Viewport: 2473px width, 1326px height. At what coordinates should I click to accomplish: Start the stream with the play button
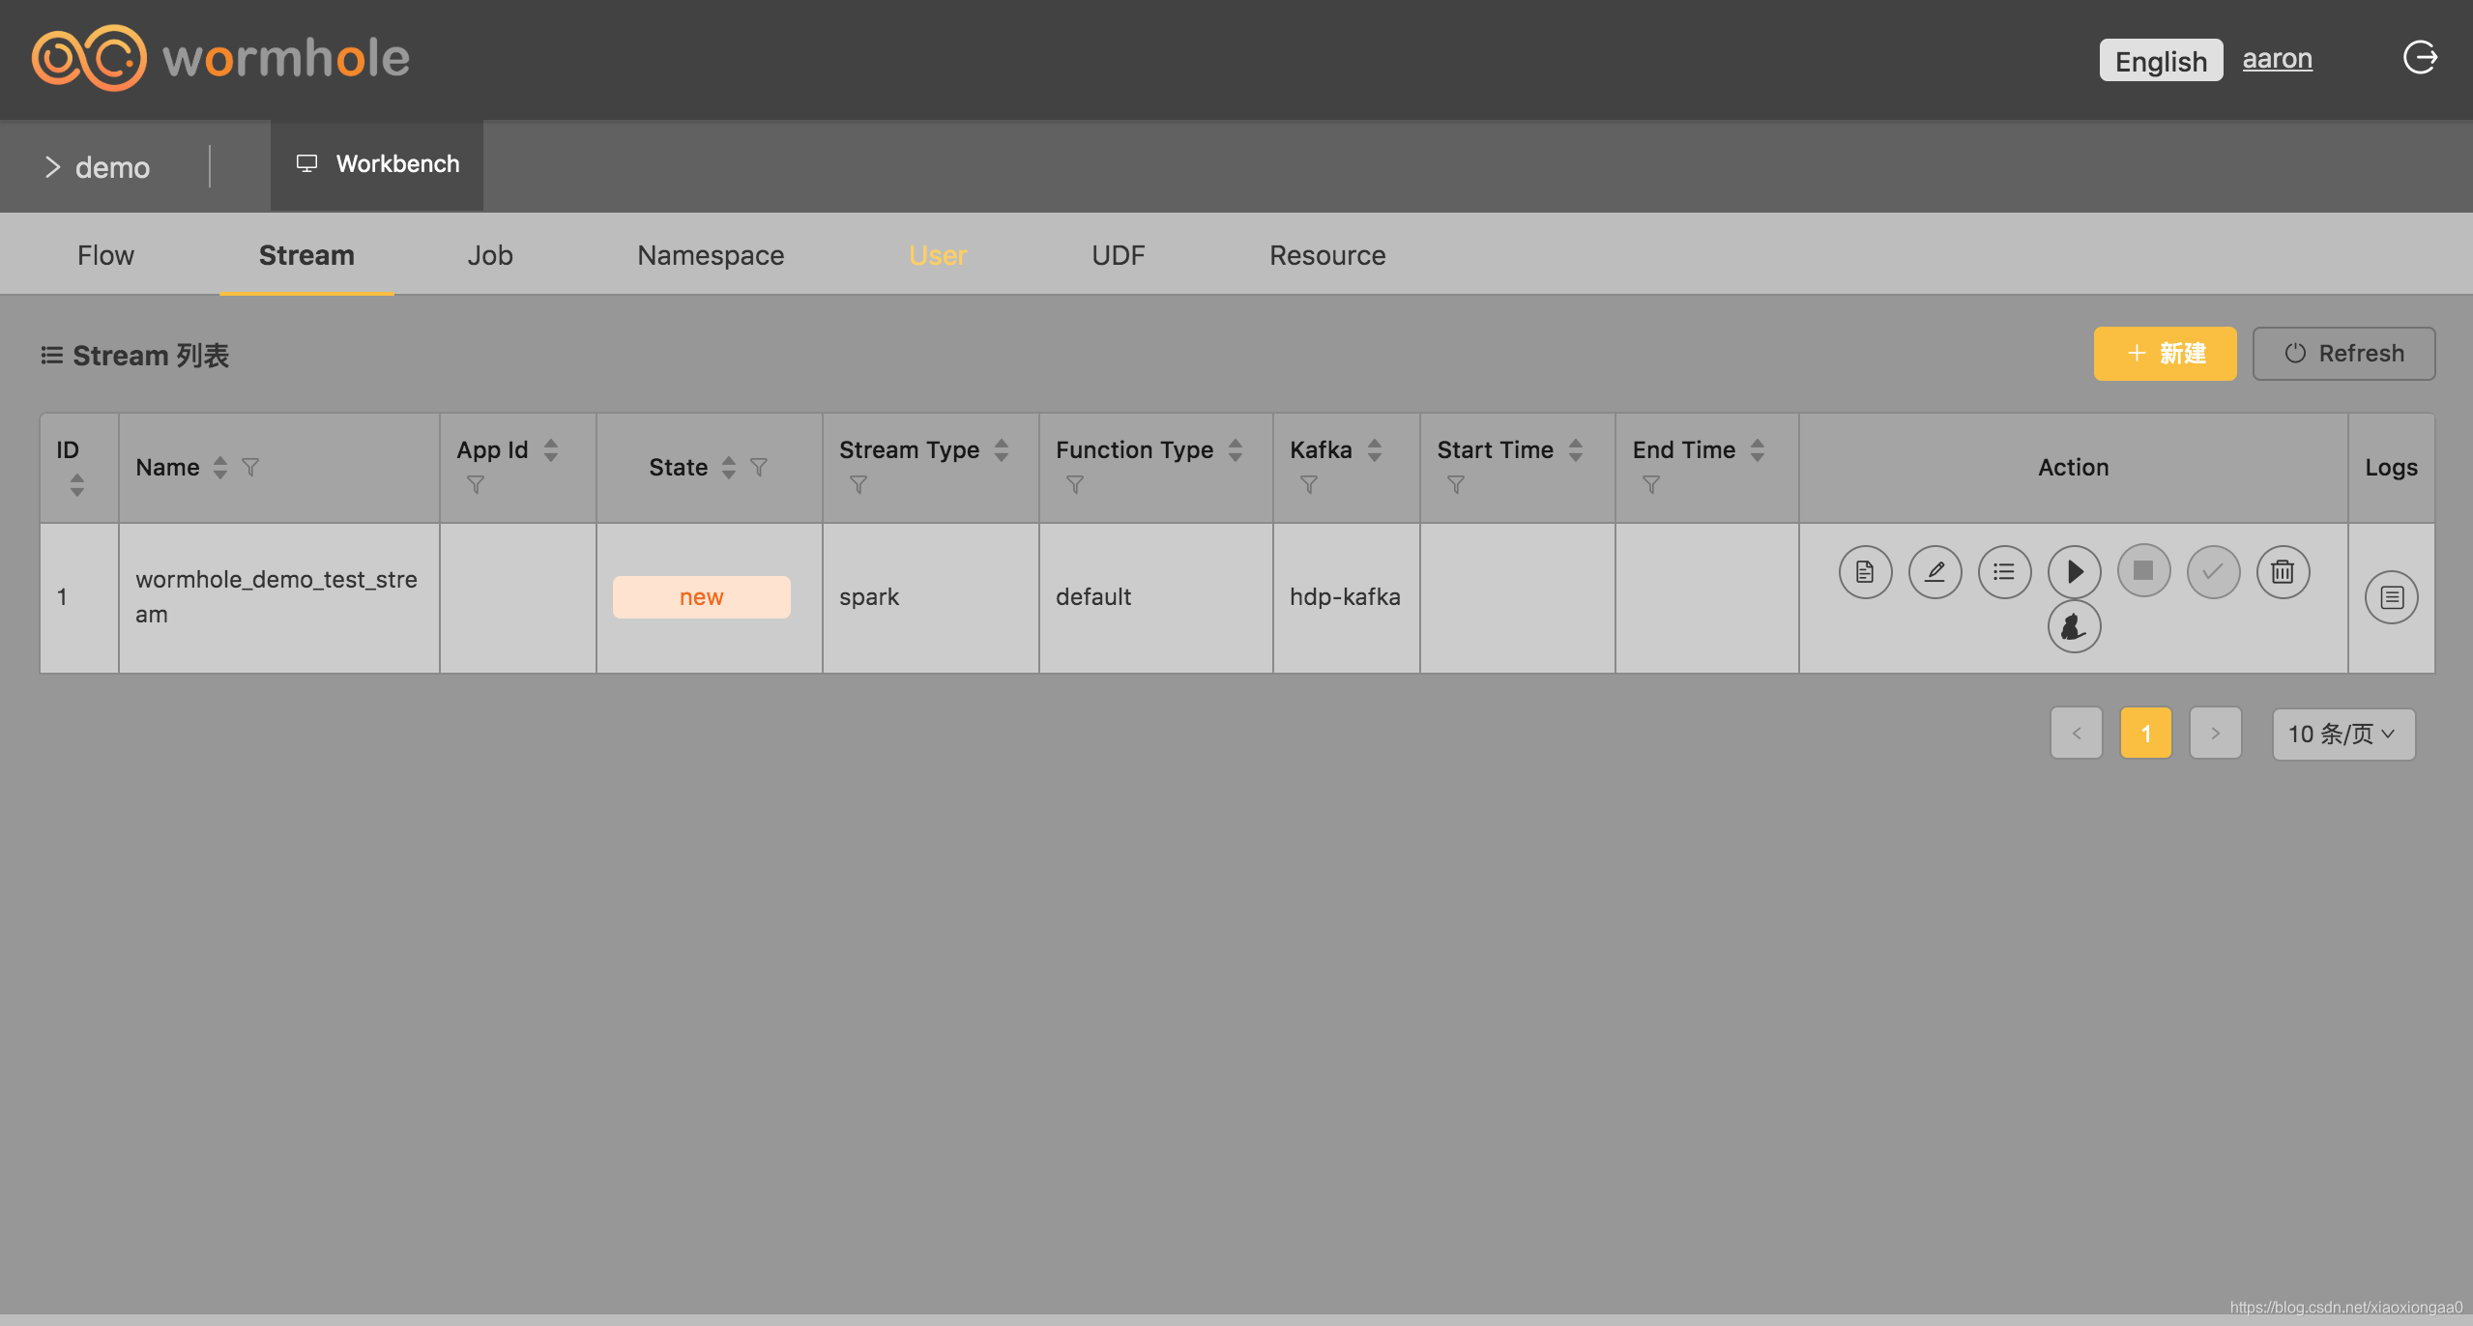2074,572
